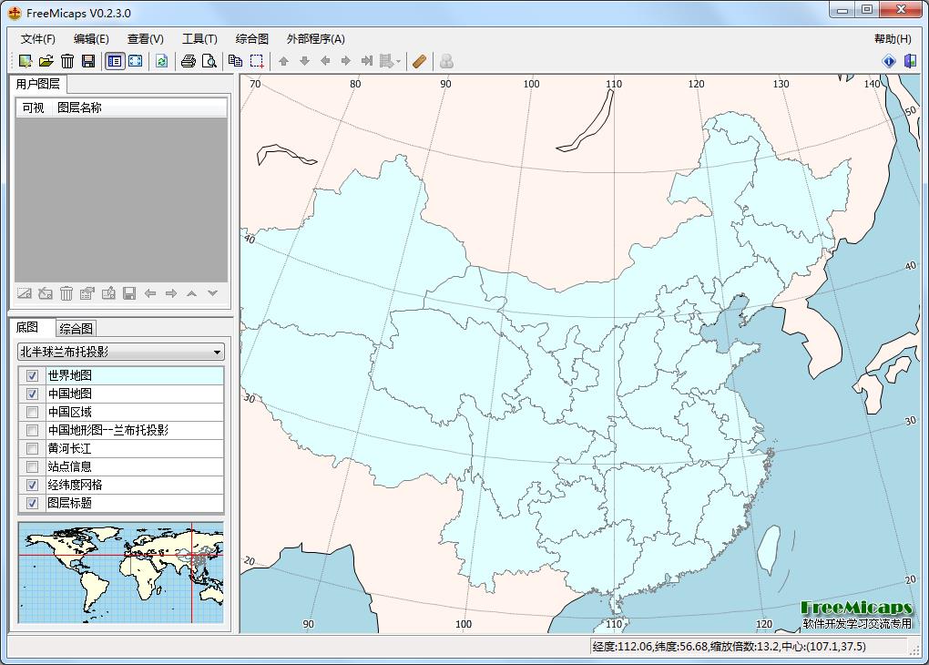Screen dimensions: 929x665
Task: Open the 帮助(H) menu
Action: click(893, 39)
